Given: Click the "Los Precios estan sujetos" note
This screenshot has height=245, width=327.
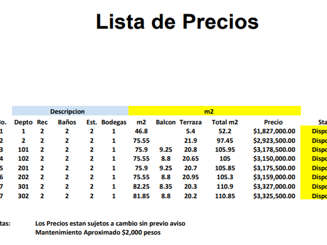Looking at the screenshot, I should (x=110, y=224).
